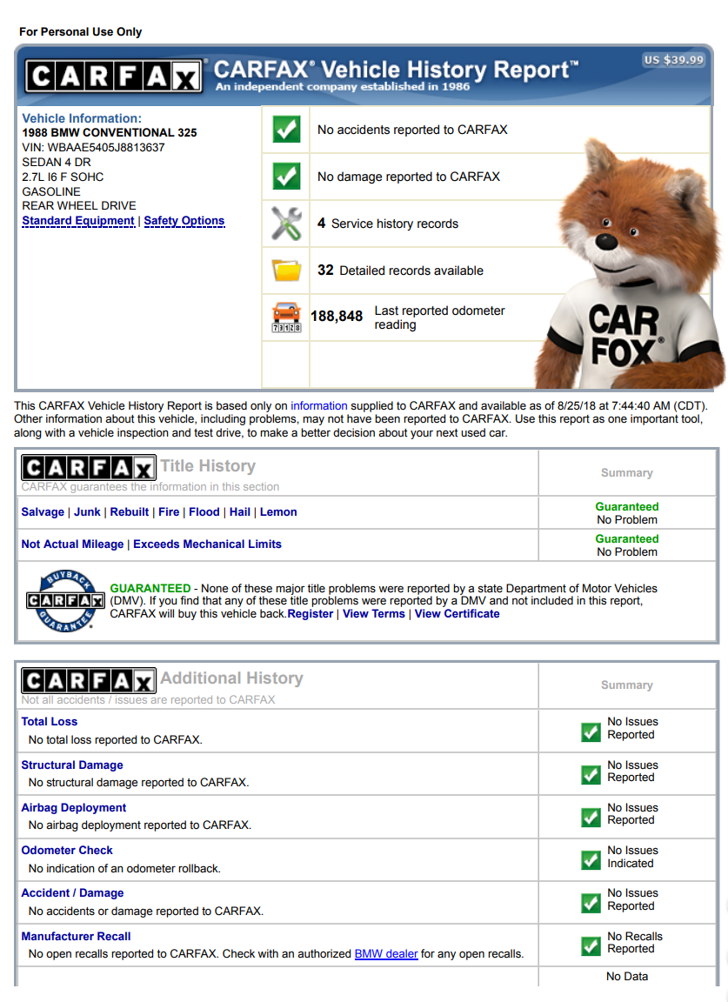Click the 'No accidents reported to CARFAX' text
This screenshot has height=1002, width=728.
[x=412, y=130]
